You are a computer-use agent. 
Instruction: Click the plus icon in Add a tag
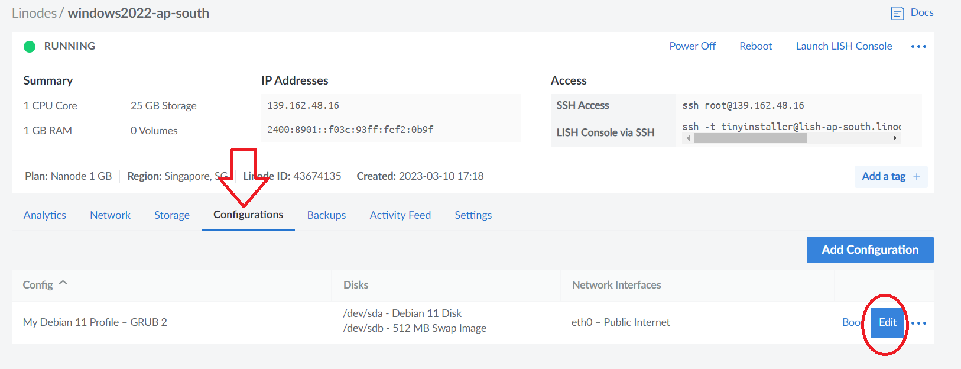coord(917,176)
